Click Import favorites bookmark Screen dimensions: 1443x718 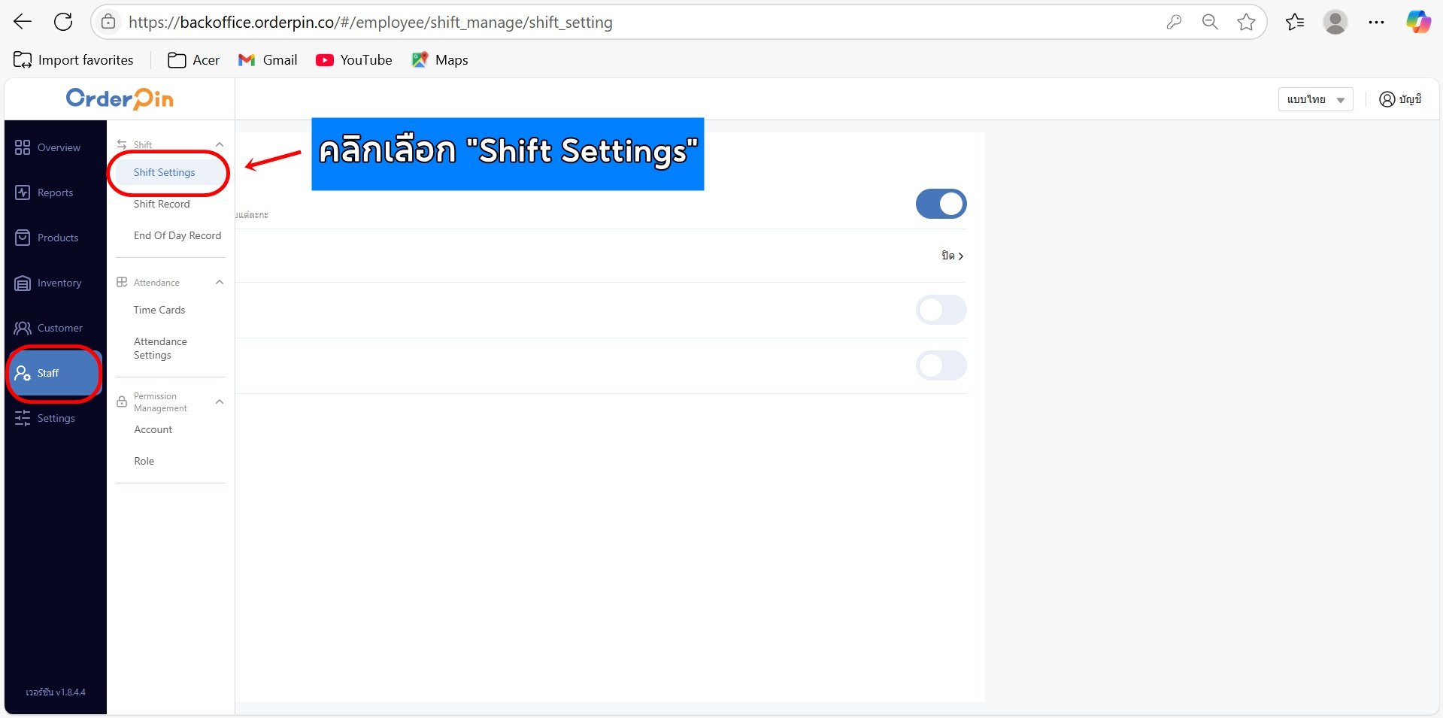pyautogui.click(x=74, y=60)
